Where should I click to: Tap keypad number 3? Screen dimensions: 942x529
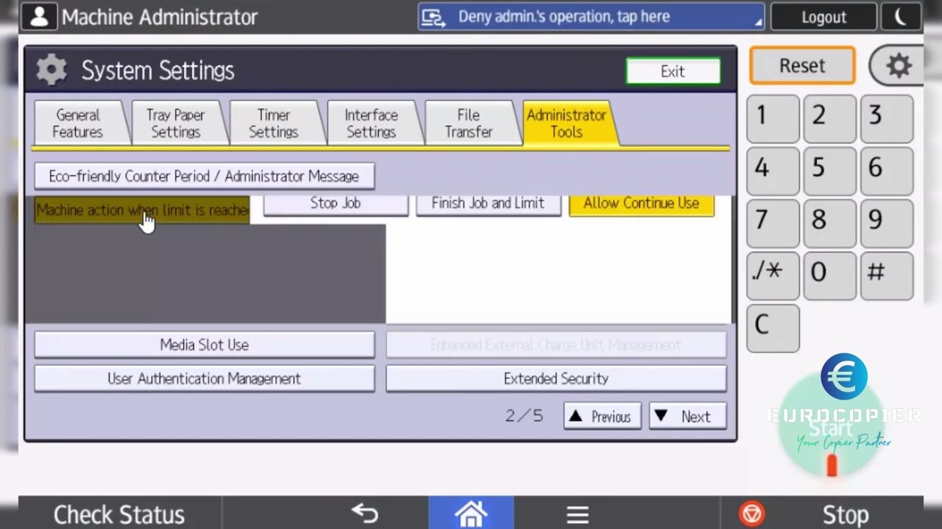[x=886, y=118]
